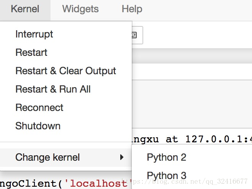Screen dimensions: 252x189
Task: Switch kernel to Python 3
Action: click(x=192, y=176)
